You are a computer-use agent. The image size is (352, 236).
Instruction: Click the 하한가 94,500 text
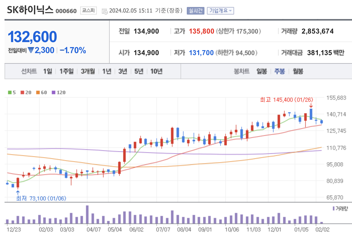(x=236, y=53)
